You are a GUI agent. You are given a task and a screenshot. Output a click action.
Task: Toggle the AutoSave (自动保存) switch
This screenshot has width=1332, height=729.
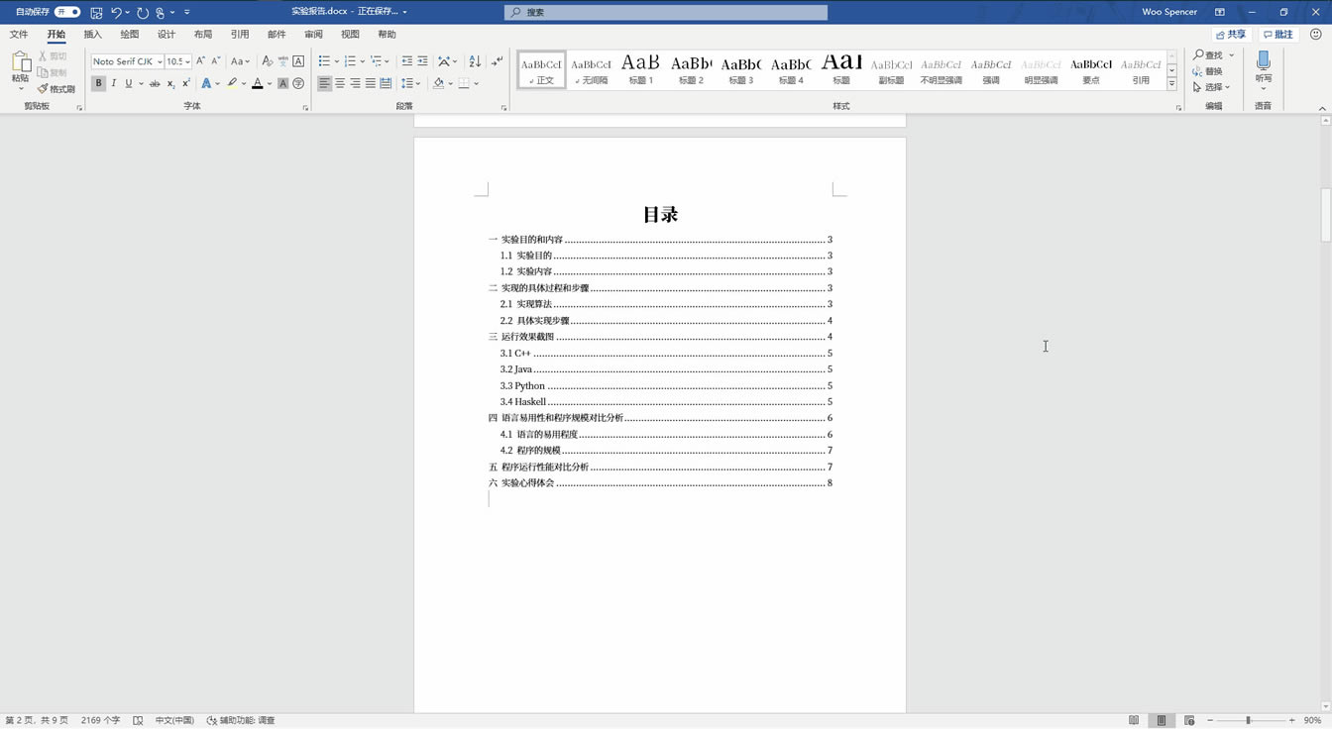(66, 12)
